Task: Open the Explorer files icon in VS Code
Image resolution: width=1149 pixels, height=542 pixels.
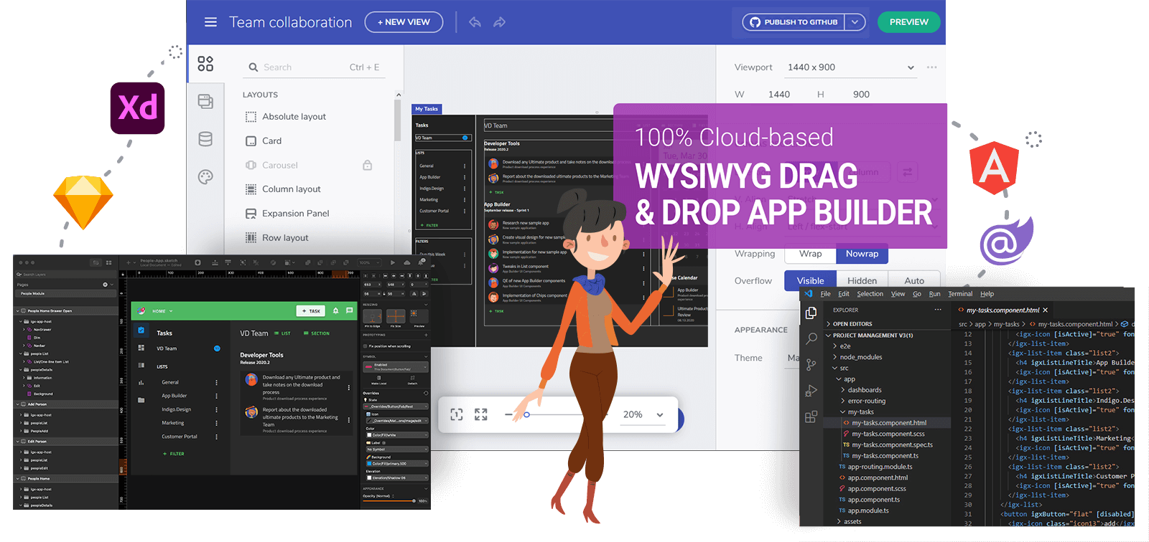Action: coord(811,313)
